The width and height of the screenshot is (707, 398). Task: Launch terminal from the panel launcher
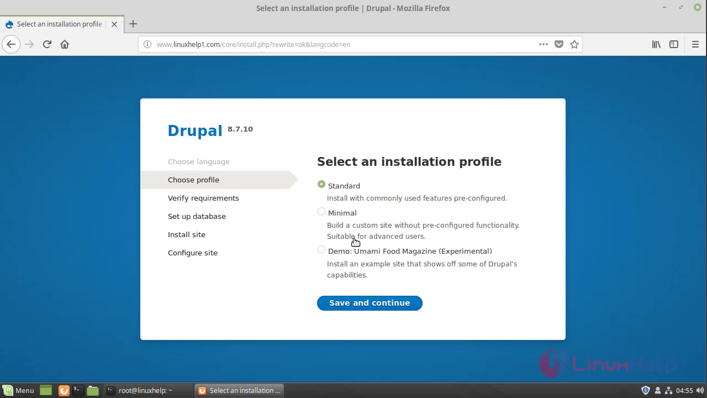pos(77,390)
